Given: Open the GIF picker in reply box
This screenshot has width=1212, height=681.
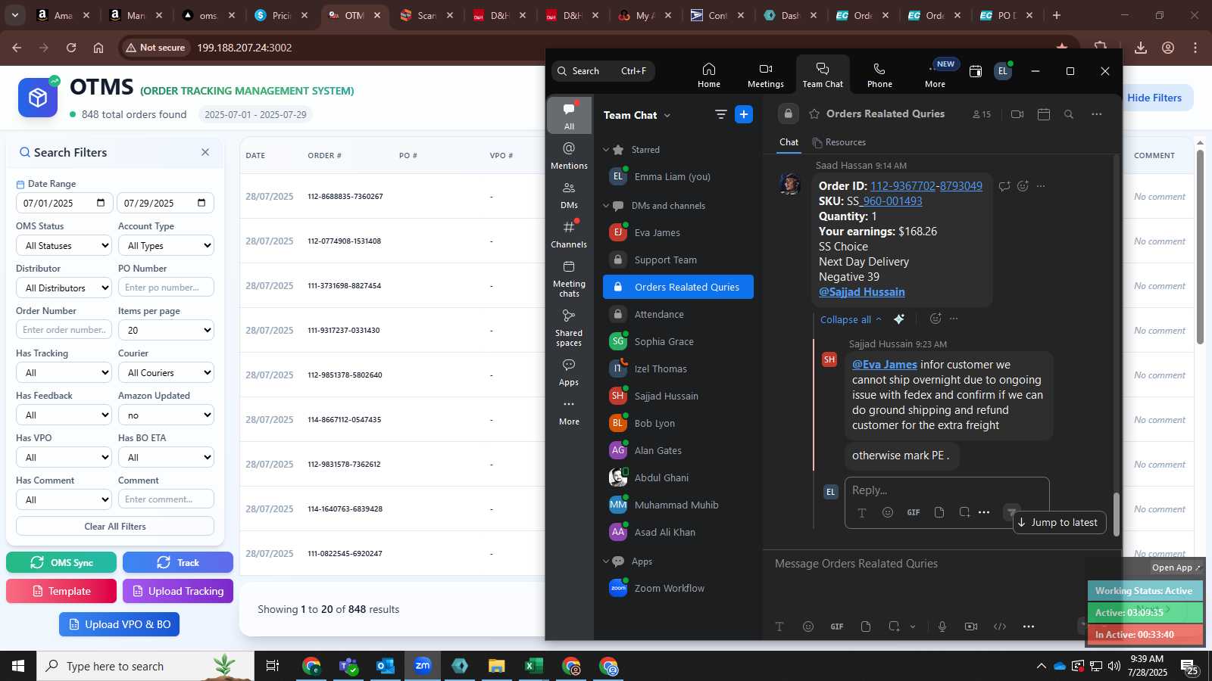Looking at the screenshot, I should click(x=914, y=512).
